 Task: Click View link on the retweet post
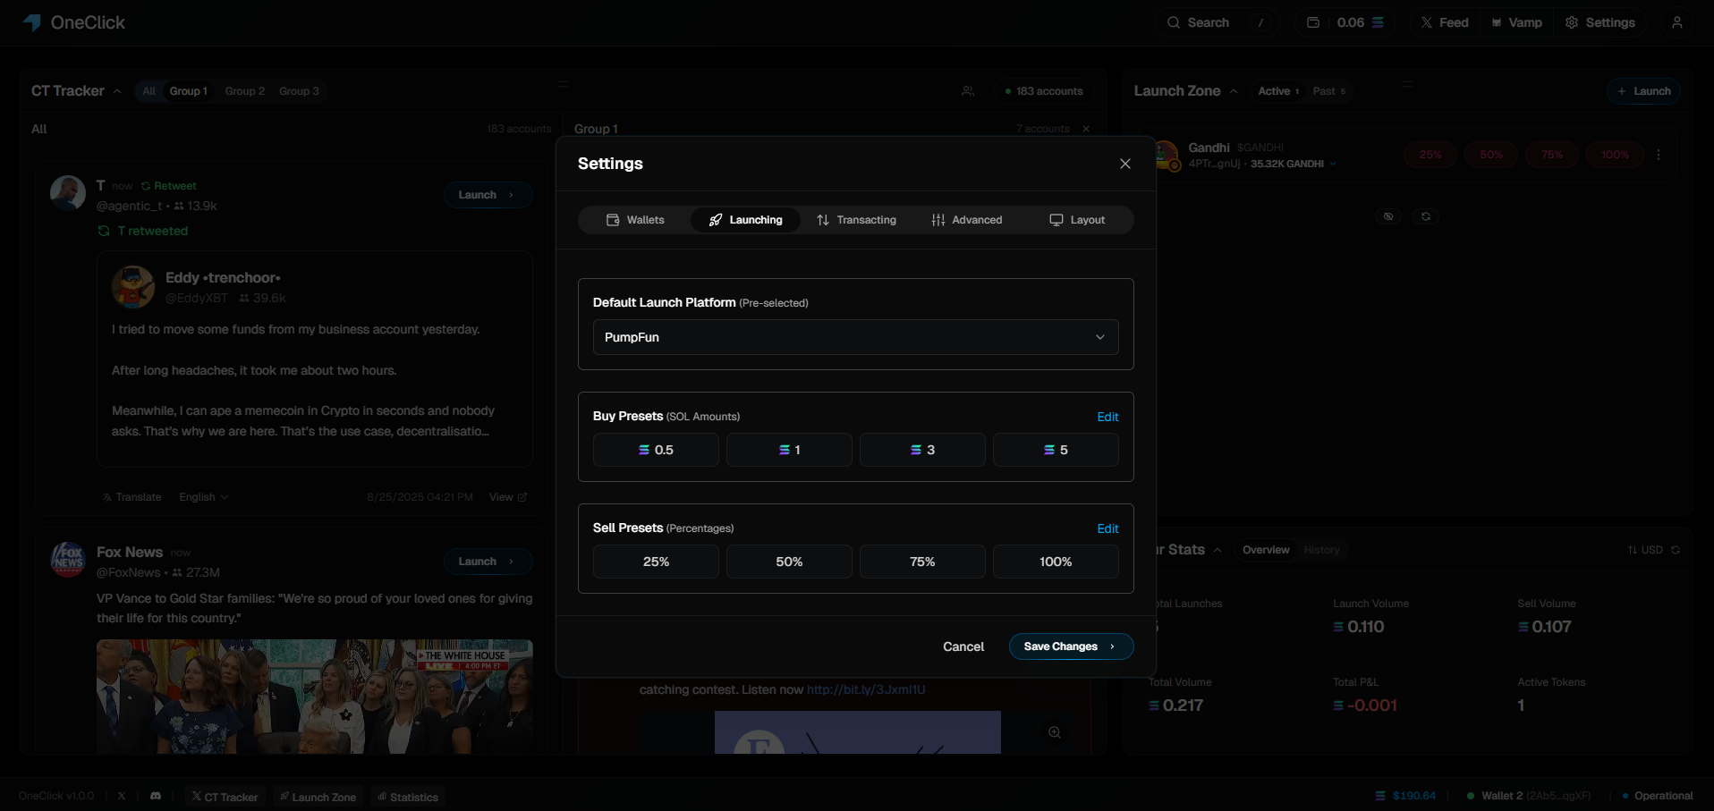pyautogui.click(x=508, y=497)
